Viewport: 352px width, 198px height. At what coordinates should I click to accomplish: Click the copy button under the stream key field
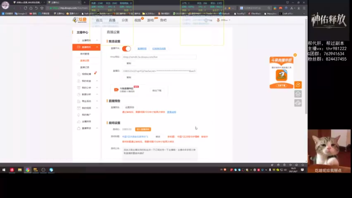(129, 77)
